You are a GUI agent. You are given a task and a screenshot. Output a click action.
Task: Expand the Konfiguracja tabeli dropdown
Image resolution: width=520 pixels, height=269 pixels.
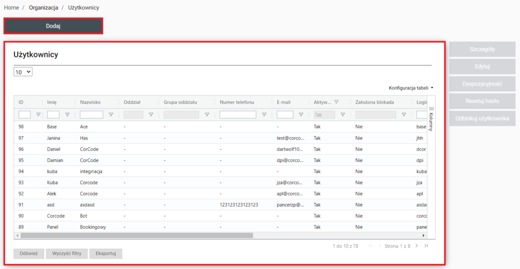411,88
